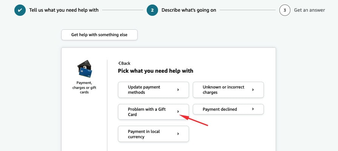Jump to the 'Get an answer' step
Screen dimensions: 338x151
[x=309, y=10]
